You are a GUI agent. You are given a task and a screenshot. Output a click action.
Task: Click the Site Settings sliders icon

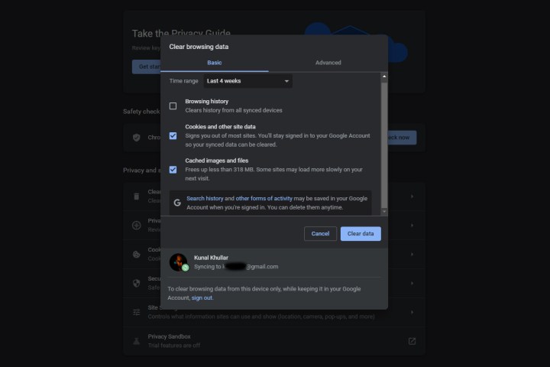pos(137,312)
